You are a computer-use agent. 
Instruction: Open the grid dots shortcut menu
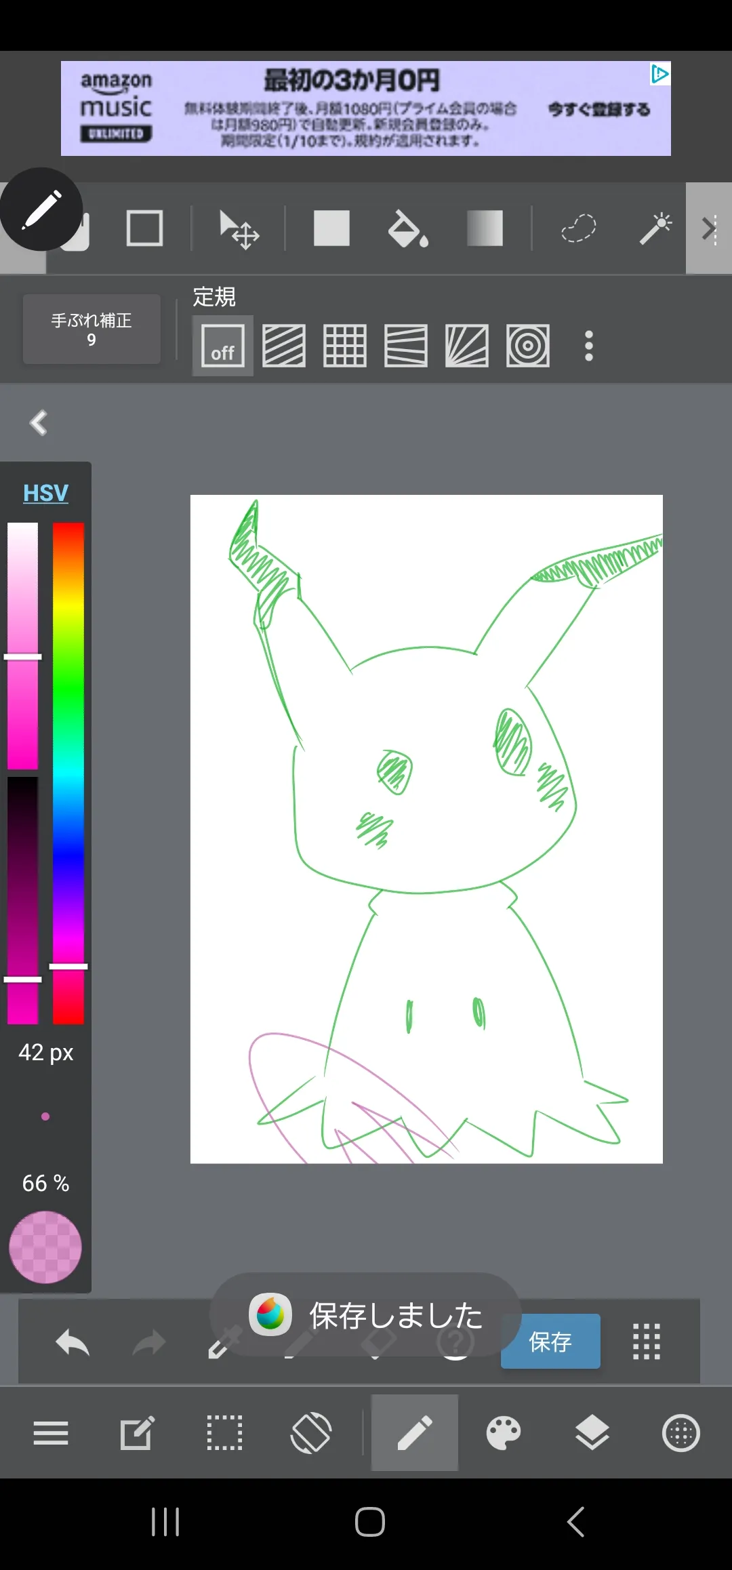(647, 1342)
